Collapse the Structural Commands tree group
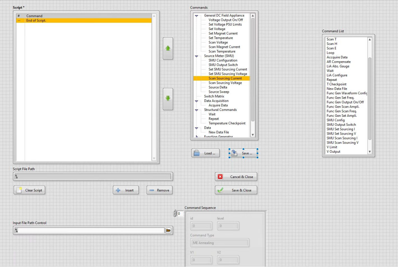This screenshot has height=267, width=398. pyautogui.click(x=197, y=110)
